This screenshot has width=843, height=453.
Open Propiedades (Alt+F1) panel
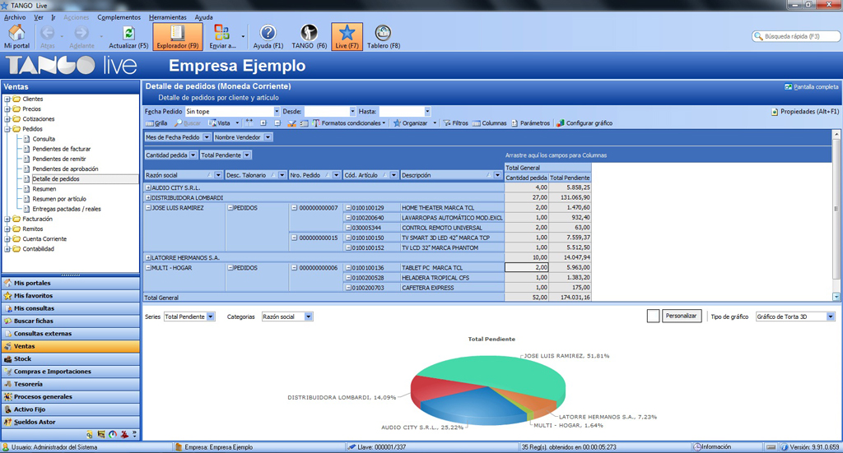click(x=805, y=112)
